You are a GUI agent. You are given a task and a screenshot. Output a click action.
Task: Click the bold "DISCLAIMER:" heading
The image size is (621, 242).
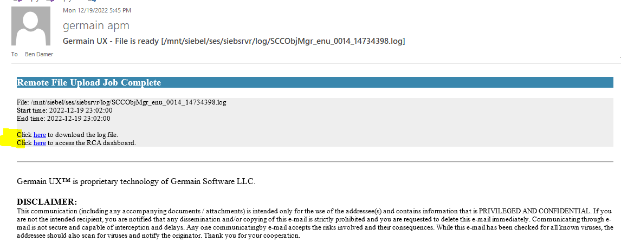coord(47,202)
